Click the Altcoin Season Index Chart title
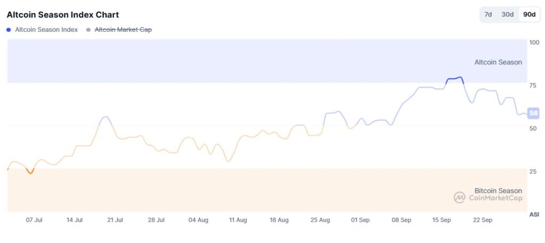 pyautogui.click(x=63, y=15)
